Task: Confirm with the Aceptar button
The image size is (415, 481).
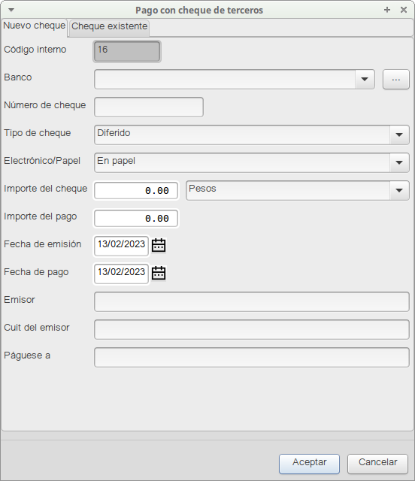Action: [309, 464]
